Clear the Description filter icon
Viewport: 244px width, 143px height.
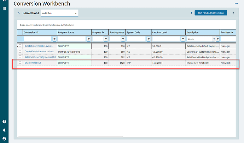point(214,39)
